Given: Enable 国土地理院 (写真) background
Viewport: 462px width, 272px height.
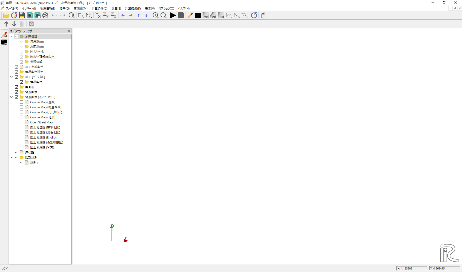Looking at the screenshot, I should [22, 148].
